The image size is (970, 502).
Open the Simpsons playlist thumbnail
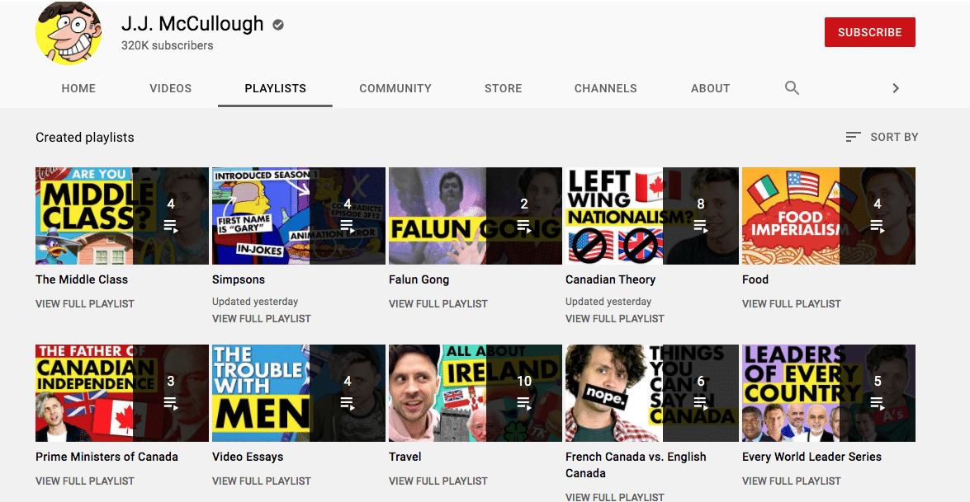pyautogui.click(x=299, y=215)
